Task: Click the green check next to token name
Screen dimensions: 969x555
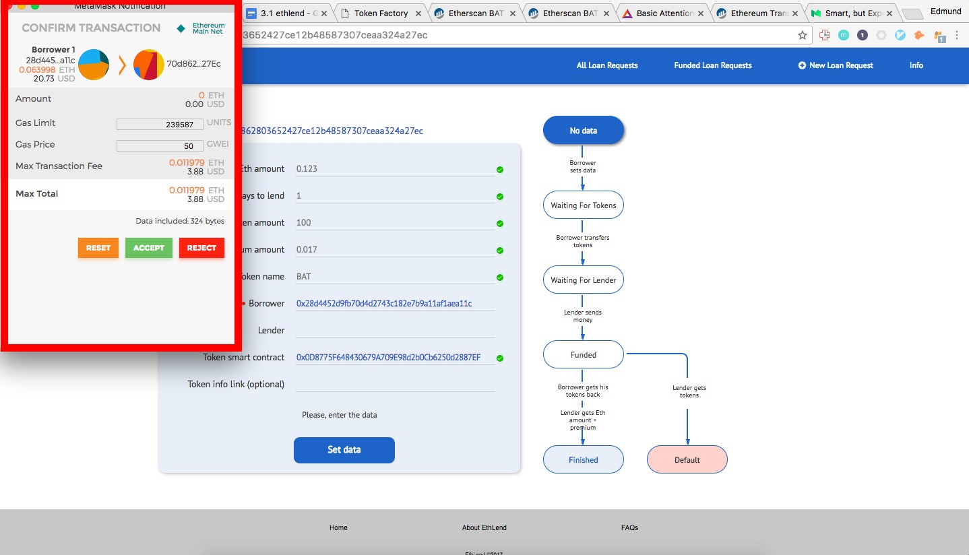Action: 500,277
